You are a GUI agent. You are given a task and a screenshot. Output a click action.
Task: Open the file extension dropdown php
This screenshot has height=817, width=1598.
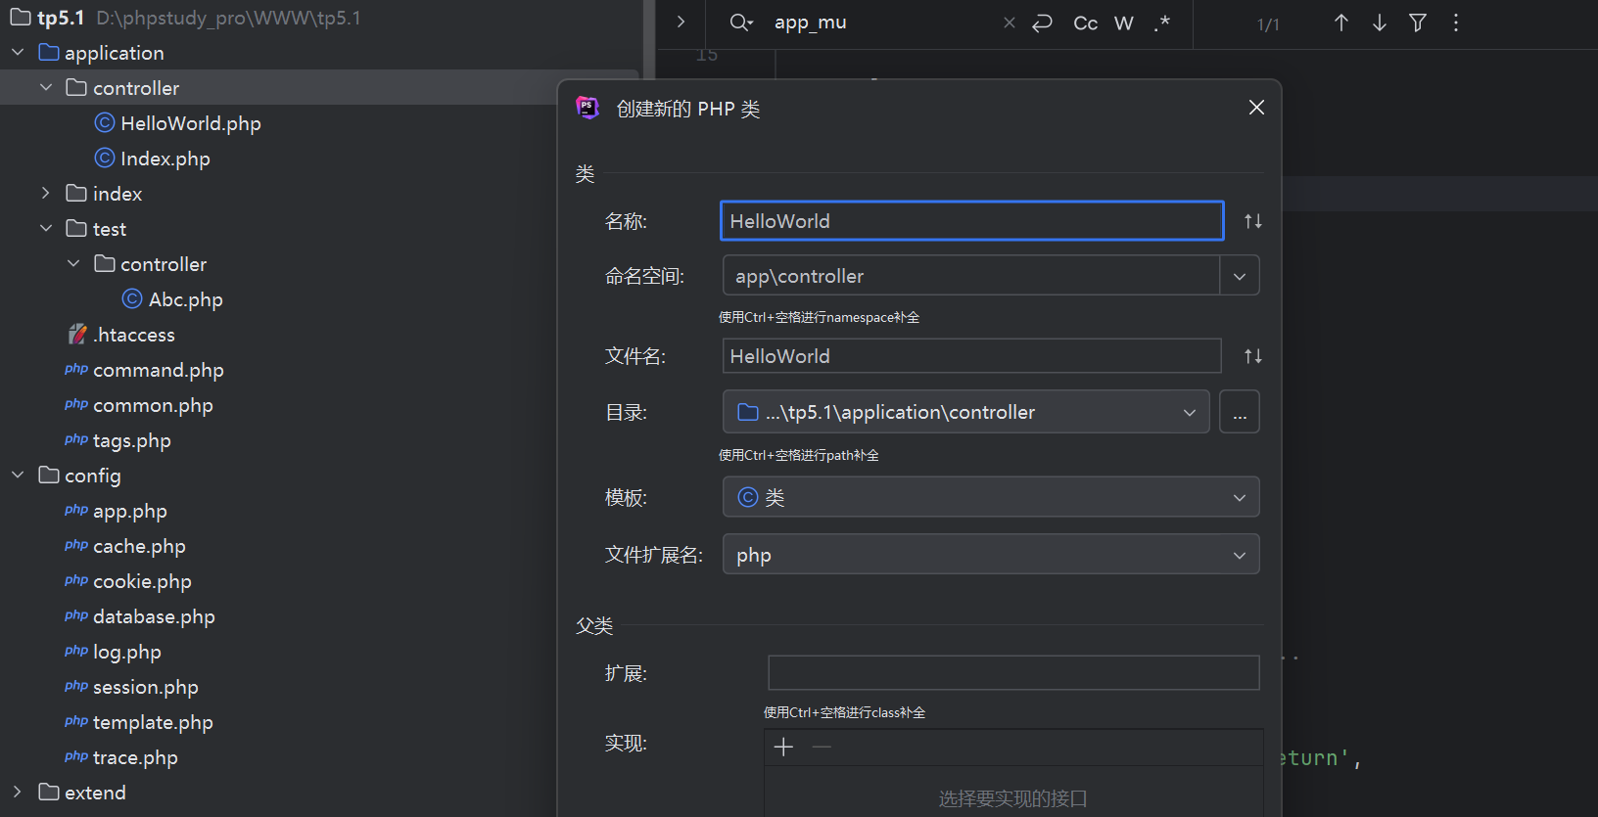(991, 555)
